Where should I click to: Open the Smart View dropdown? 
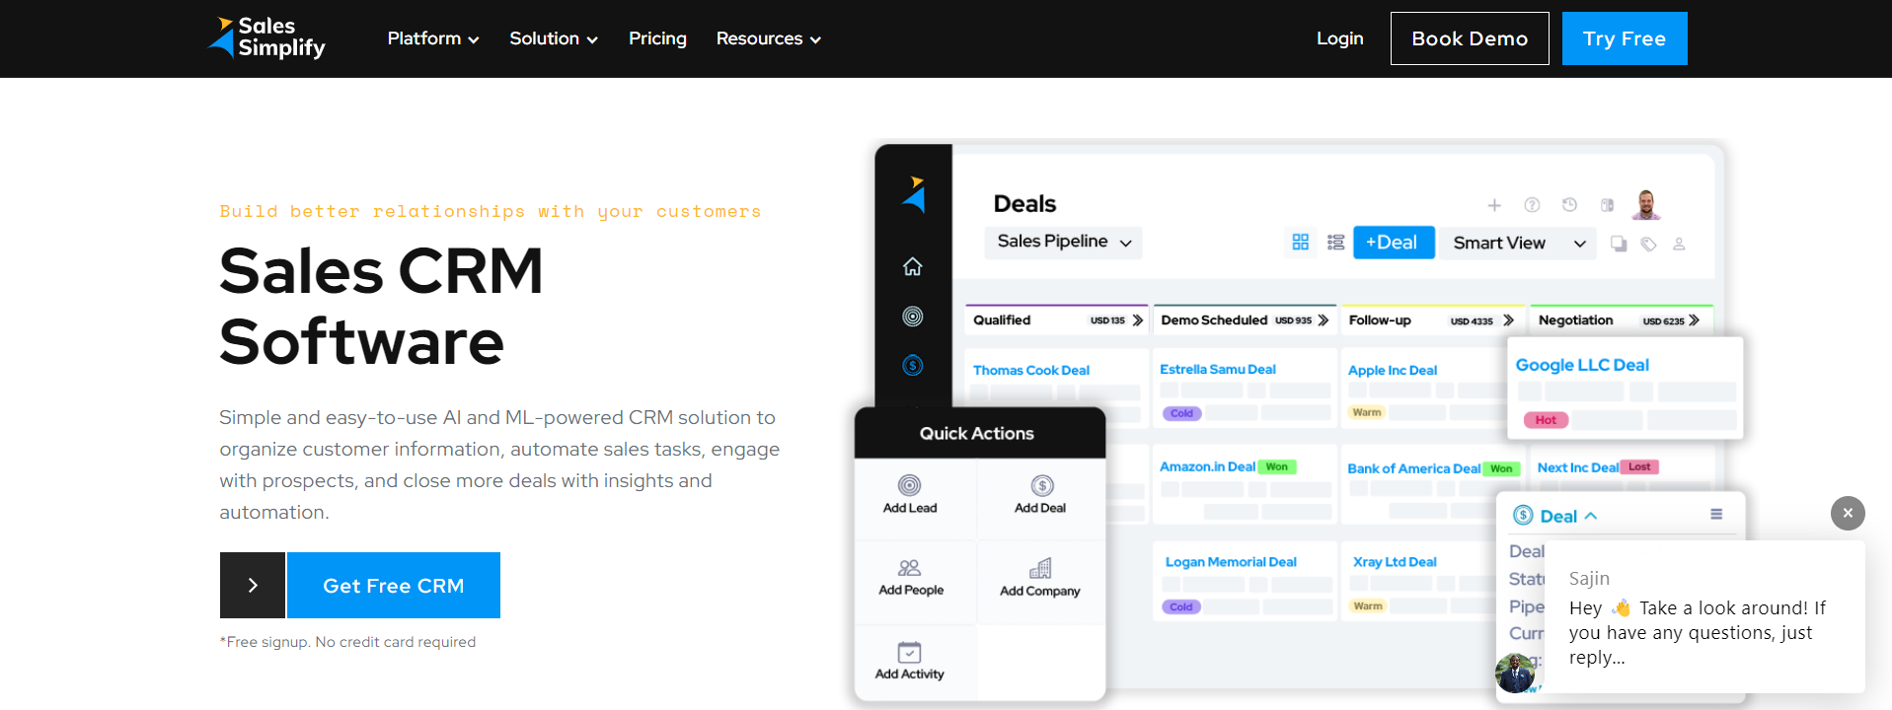[x=1519, y=243]
